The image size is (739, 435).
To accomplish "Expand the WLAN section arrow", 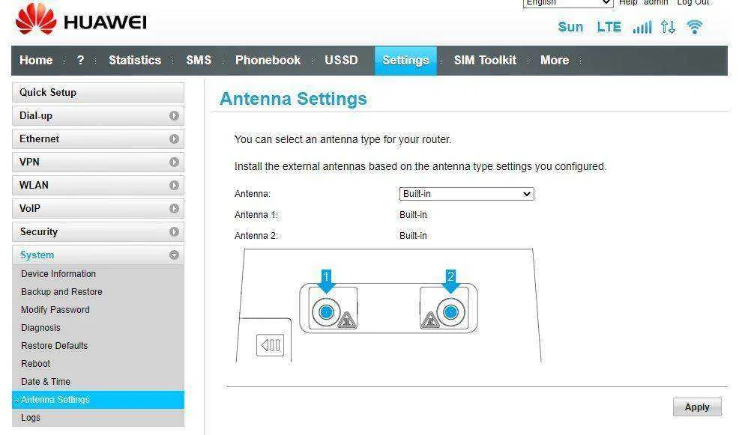I will tap(174, 185).
